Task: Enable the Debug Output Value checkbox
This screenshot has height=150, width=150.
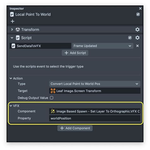Action: (x=52, y=98)
